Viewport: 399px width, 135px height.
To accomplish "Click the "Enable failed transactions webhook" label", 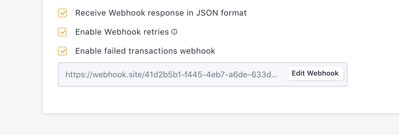I will (145, 51).
